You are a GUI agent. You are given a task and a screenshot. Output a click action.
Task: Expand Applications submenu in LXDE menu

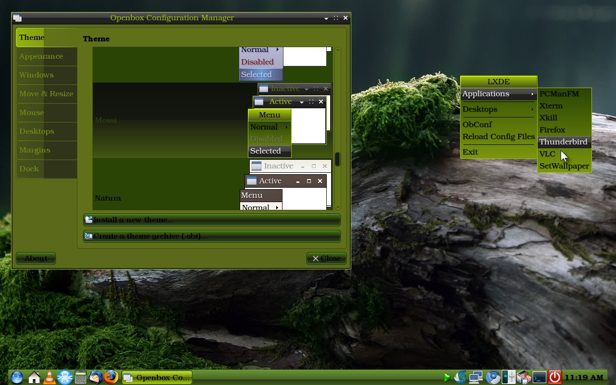[x=499, y=94]
